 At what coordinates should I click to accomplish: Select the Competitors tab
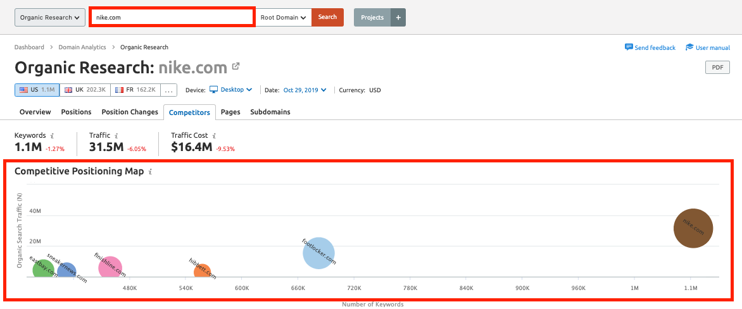(189, 112)
